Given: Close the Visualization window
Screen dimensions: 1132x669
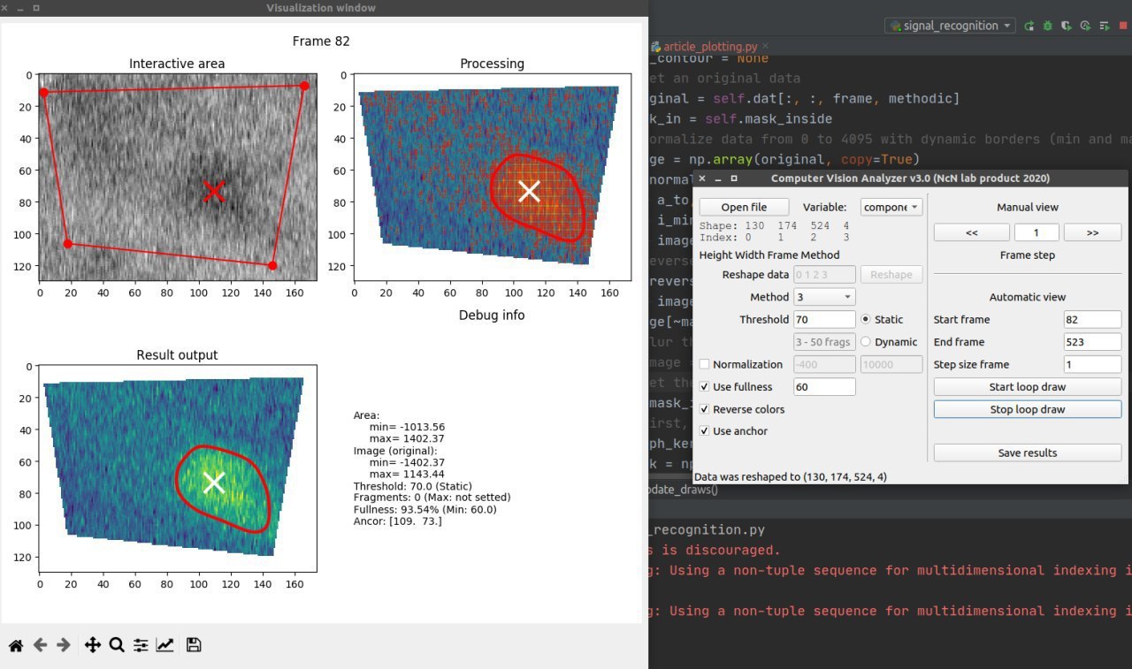Looking at the screenshot, I should pos(4,8).
